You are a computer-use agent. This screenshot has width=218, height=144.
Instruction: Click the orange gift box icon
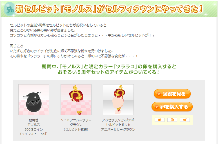tap(159, 120)
